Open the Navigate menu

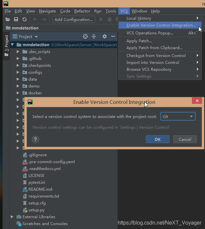[x=47, y=11]
